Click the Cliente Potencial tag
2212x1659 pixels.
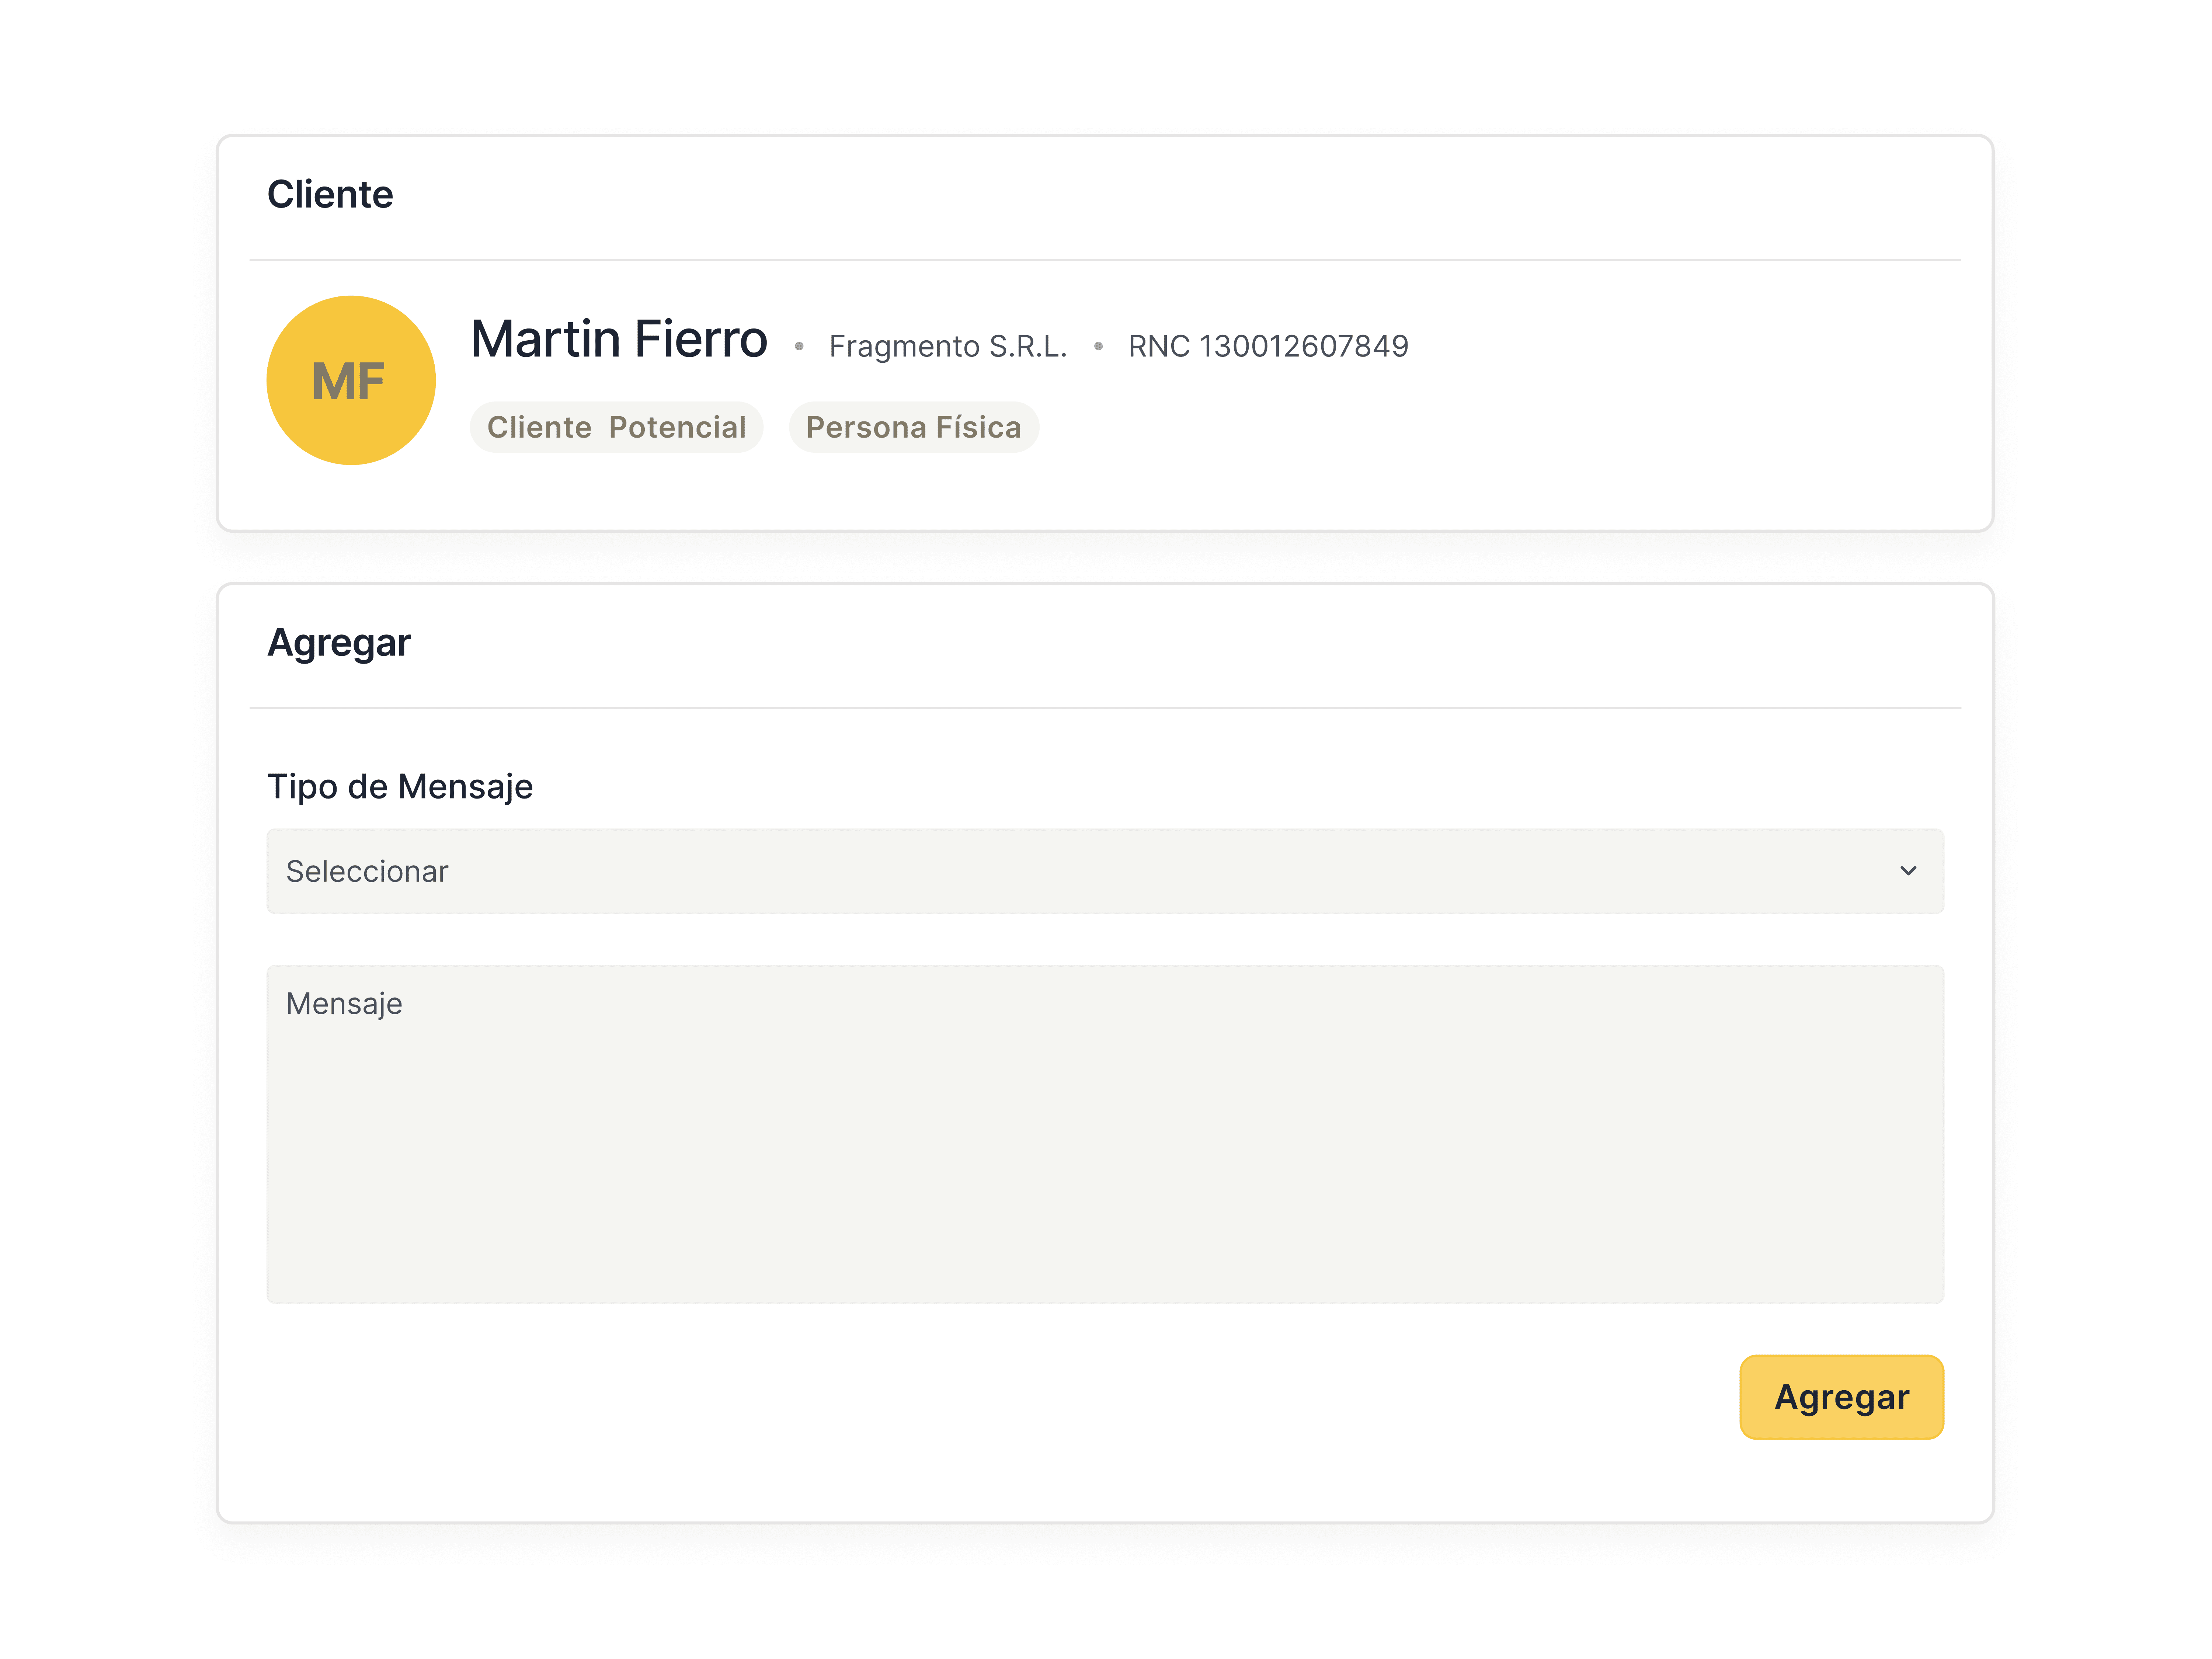(616, 427)
